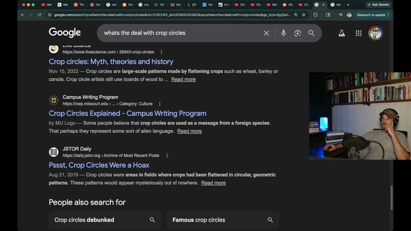Click the browser forward arrow
Viewport: 411px width, 231px height.
click(31, 15)
